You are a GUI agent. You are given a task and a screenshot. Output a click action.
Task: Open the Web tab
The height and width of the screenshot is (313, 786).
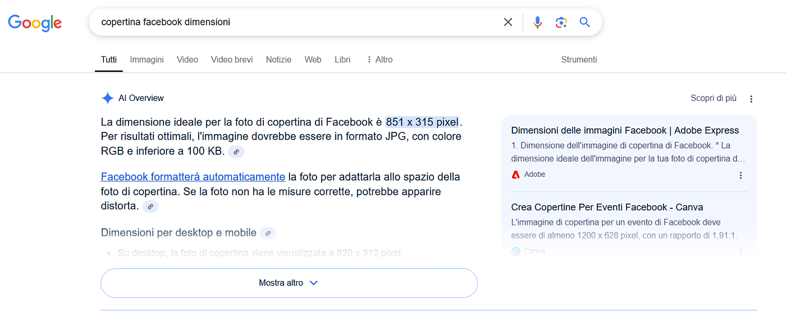(x=313, y=59)
